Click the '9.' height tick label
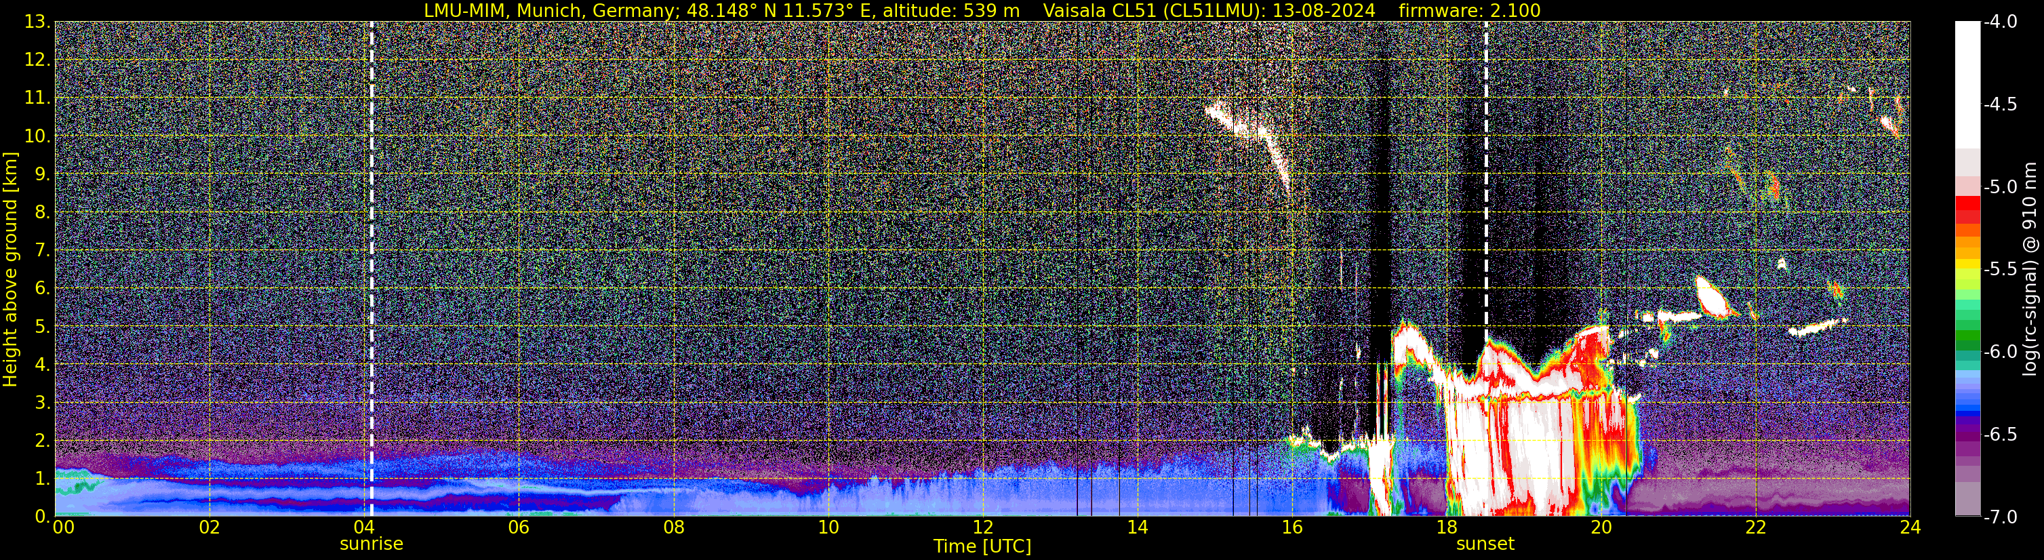 tap(42, 174)
